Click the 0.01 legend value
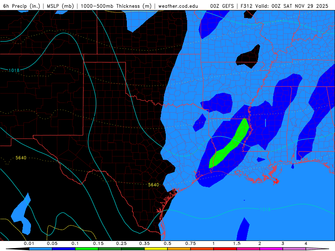Viewport: 335px width, 251px height. [x=29, y=243]
